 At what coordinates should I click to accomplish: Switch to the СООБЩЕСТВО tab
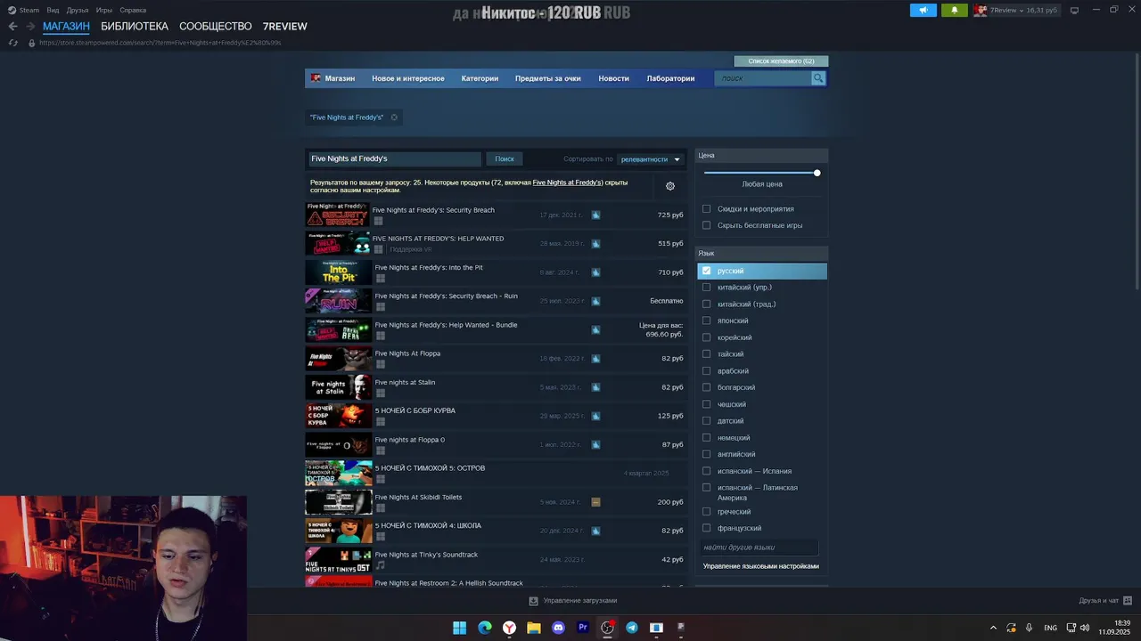pos(216,27)
